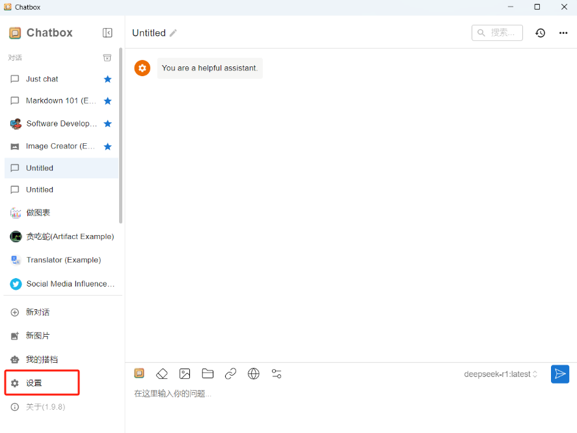This screenshot has width=577, height=433.
Task: Edit the Untitled title pencil icon
Action: 173,33
